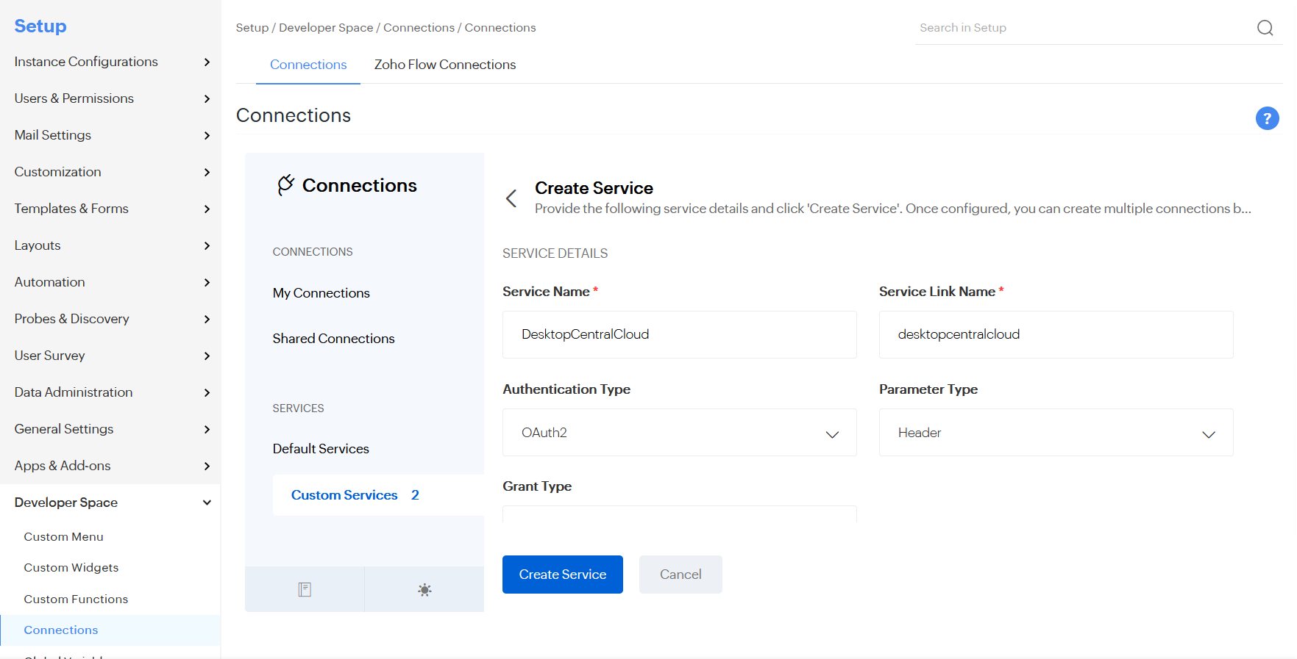Screen dimensions: 1297x659
Task: Open My Connections
Action: pyautogui.click(x=321, y=293)
